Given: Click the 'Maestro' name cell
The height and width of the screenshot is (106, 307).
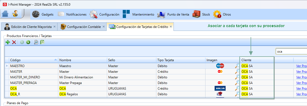Looking at the screenshot, I should coord(83,66).
